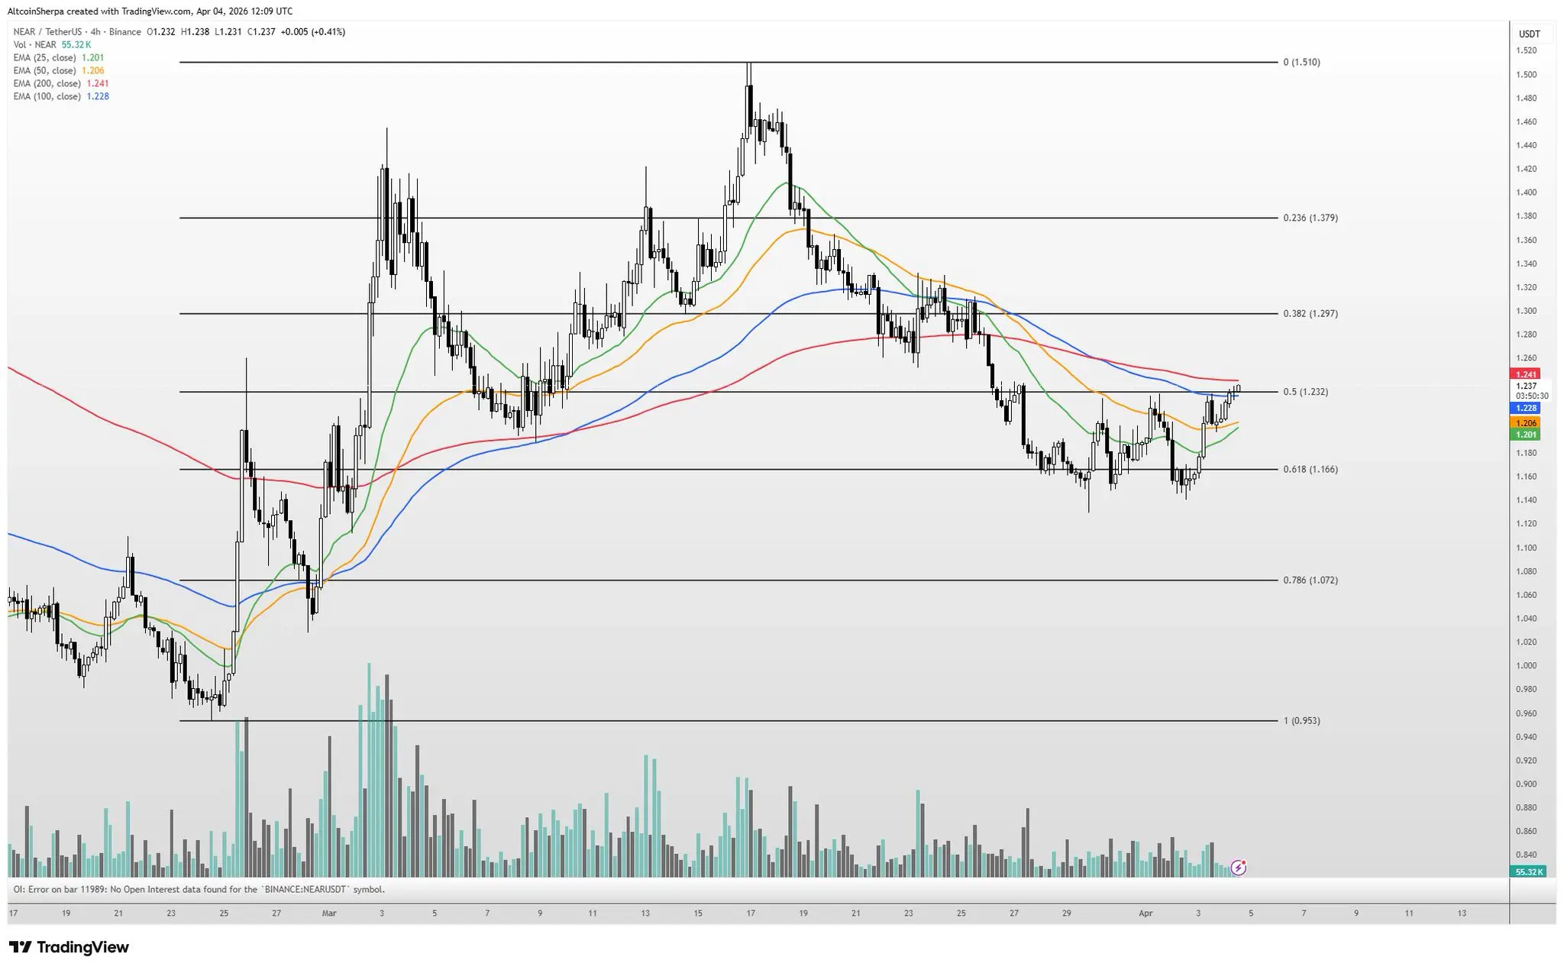Select the Vol · NEAR legend entry
Screen dimensions: 1564x970
(x=35, y=45)
